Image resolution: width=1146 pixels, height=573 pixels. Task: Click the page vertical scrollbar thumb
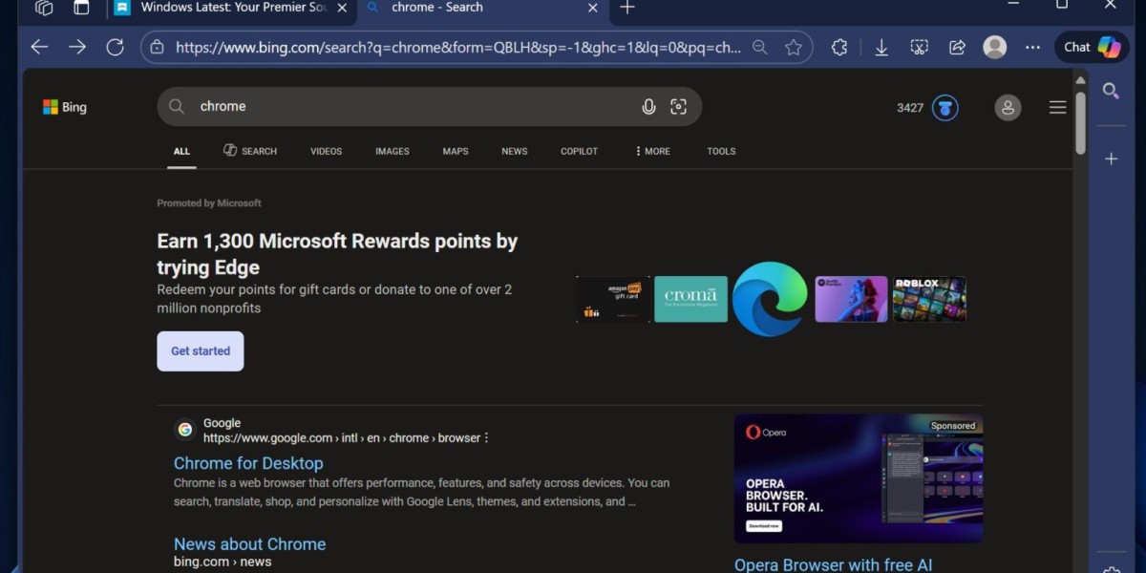pyautogui.click(x=1080, y=122)
